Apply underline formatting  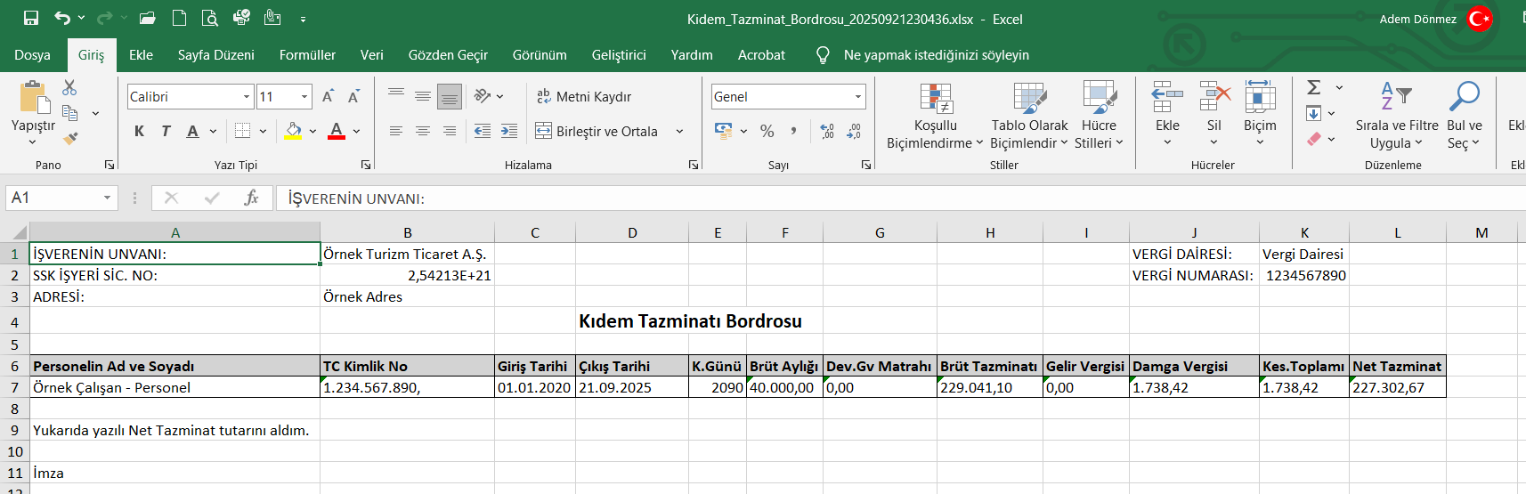click(192, 132)
